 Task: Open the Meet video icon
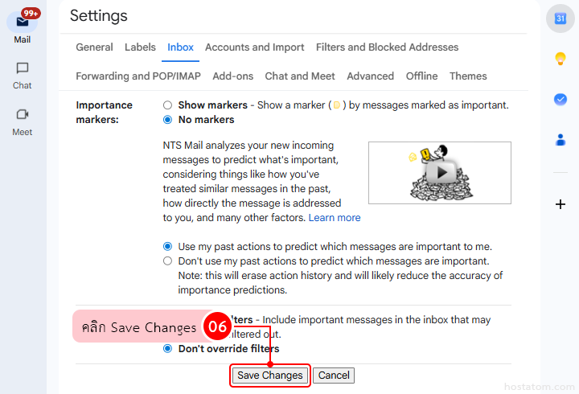pos(23,114)
